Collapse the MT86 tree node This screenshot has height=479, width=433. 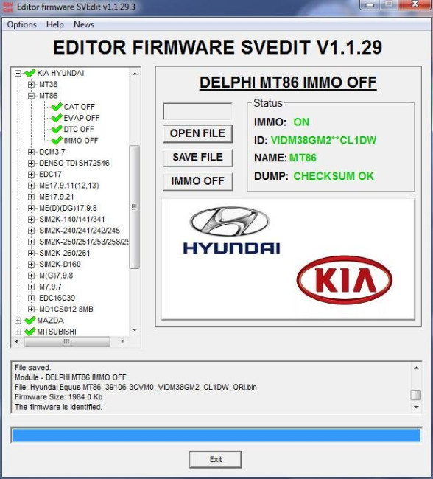tap(31, 96)
